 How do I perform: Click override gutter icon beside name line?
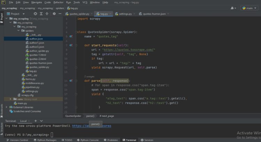70,36
